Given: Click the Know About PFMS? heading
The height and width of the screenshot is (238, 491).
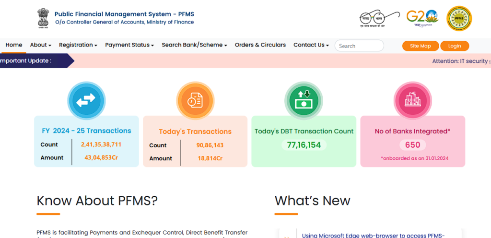Looking at the screenshot, I should click(97, 201).
